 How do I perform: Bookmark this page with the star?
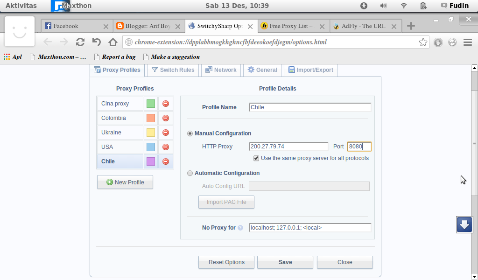coord(423,42)
